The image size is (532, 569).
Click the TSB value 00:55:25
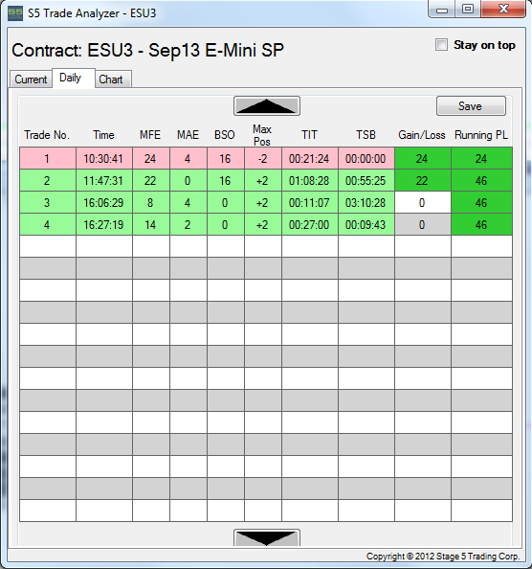tap(366, 180)
